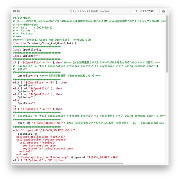Screen dimensions: 180x180
Task: Click the "else" keyword line
Action: tap(16, 100)
